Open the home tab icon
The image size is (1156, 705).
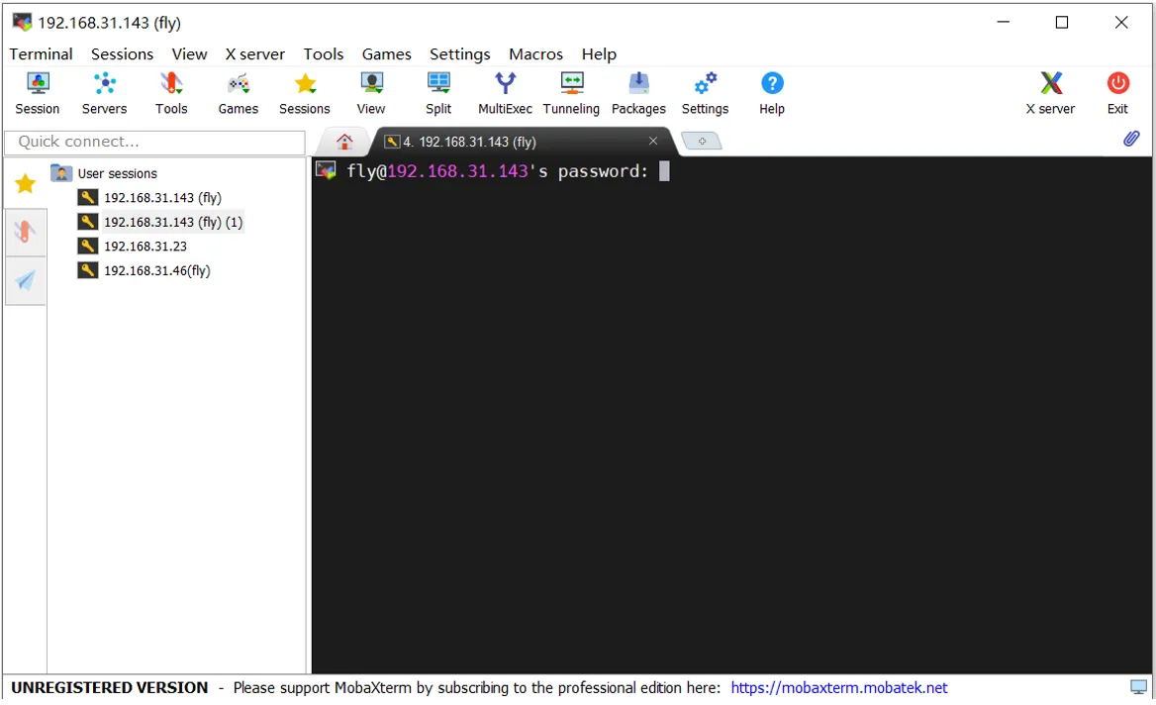coord(344,142)
